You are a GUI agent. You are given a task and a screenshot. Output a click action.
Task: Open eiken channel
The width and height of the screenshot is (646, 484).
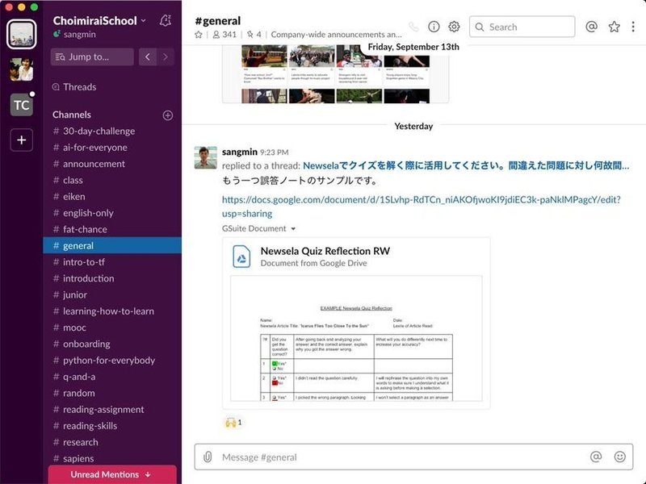point(112,197)
